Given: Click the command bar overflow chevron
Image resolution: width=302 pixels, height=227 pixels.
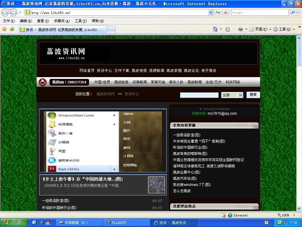Looking at the screenshot, I should (x=299, y=27).
